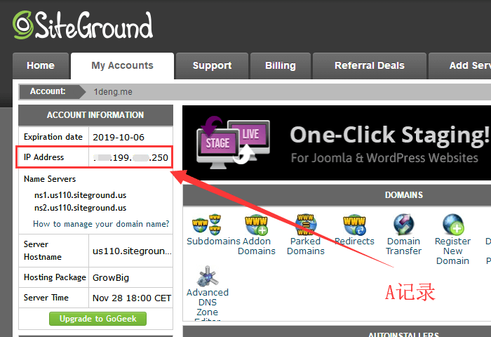The width and height of the screenshot is (491, 337).
Task: Open the Addon Domains icon
Action: tap(257, 225)
